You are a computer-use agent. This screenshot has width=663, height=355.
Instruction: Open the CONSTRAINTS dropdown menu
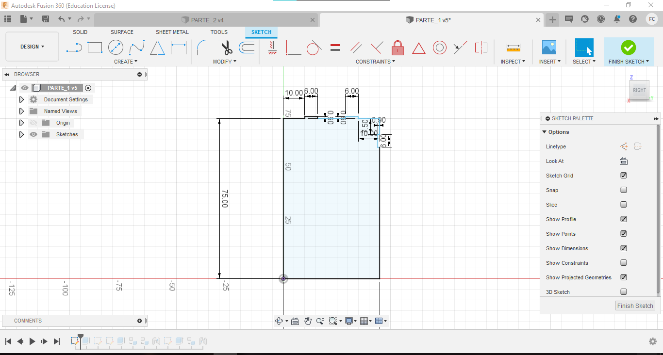click(375, 62)
